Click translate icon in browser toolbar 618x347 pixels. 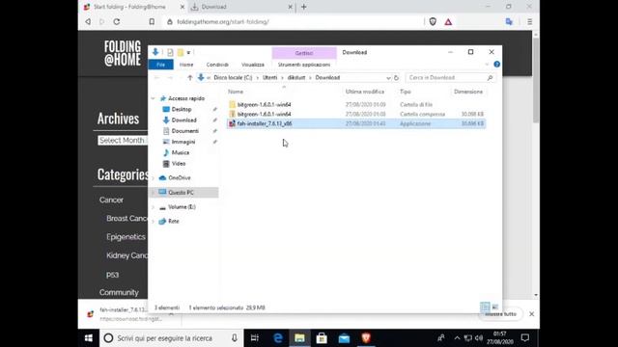pos(509,21)
